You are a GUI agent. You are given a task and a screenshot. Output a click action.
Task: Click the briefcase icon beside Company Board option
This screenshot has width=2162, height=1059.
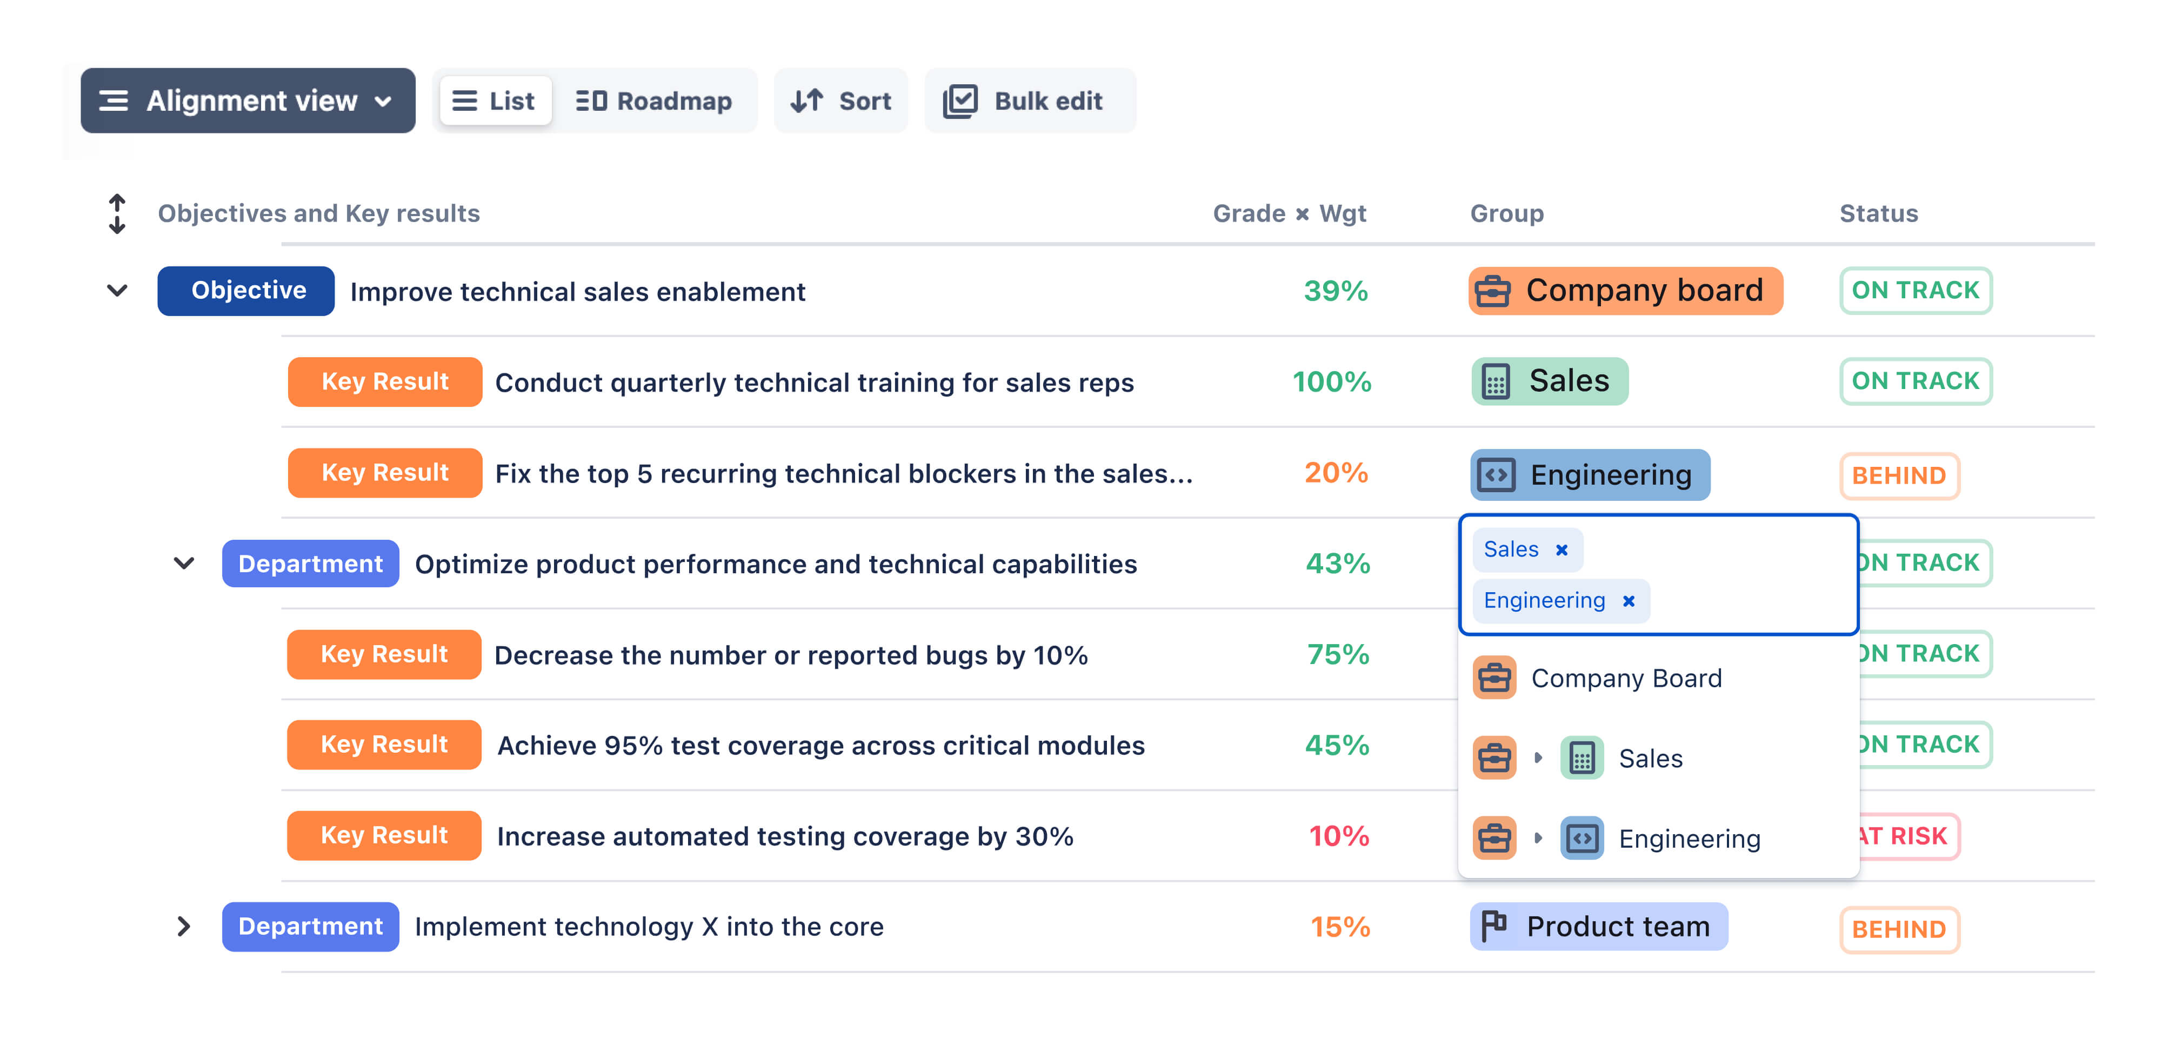[x=1494, y=677]
